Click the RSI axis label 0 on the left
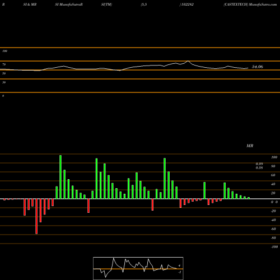 point(3,96)
